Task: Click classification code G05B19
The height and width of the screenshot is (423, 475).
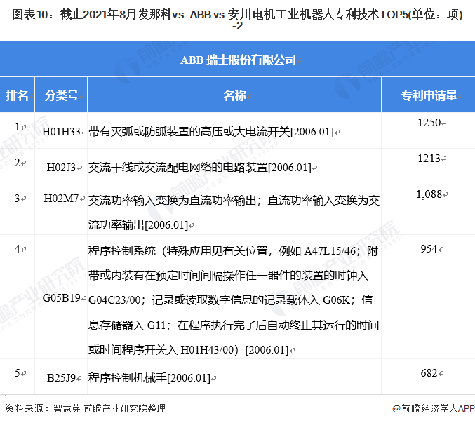Action: pyautogui.click(x=62, y=298)
